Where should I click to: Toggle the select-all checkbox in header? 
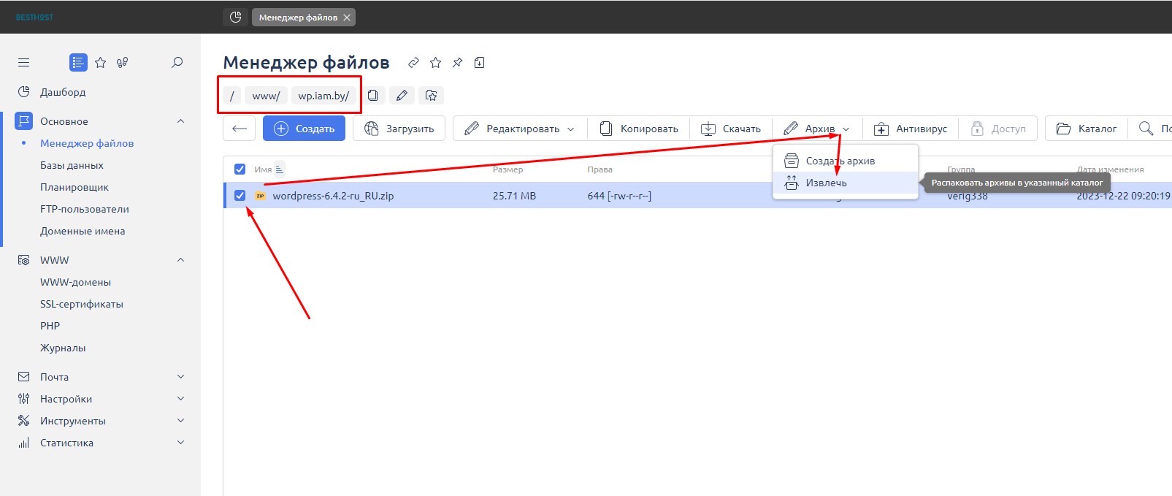coord(240,169)
